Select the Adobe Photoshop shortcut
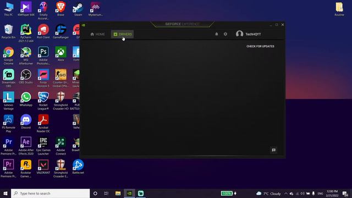This screenshot has height=198, width=352. pyautogui.click(x=43, y=56)
